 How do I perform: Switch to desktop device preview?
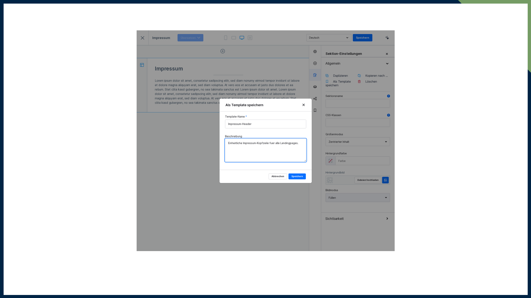242,38
